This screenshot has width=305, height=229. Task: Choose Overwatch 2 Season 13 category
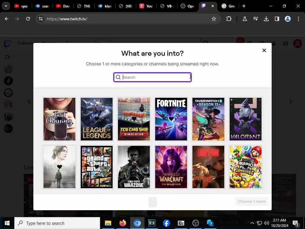[x=208, y=119]
